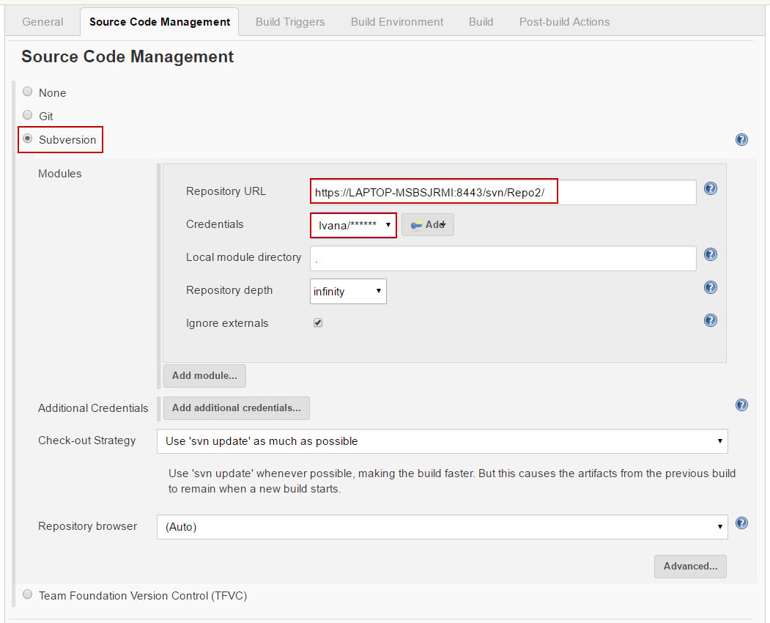
Task: Open help for Repository depth
Action: tap(710, 287)
